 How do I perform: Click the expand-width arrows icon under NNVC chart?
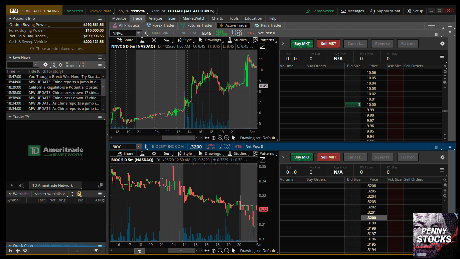point(207,137)
